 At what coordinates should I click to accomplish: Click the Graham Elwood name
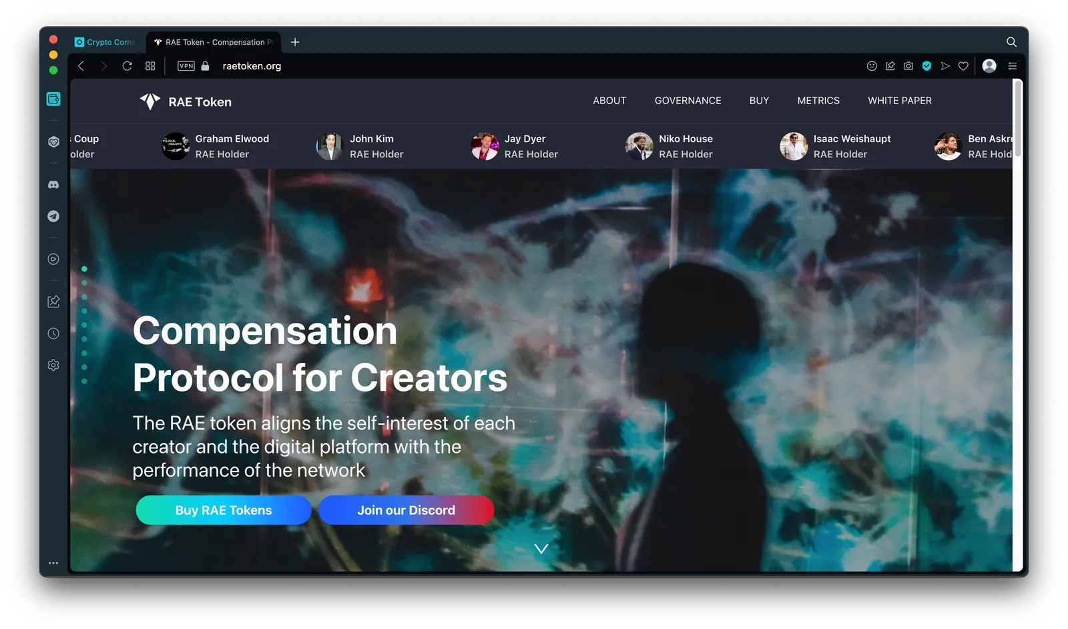pyautogui.click(x=232, y=139)
